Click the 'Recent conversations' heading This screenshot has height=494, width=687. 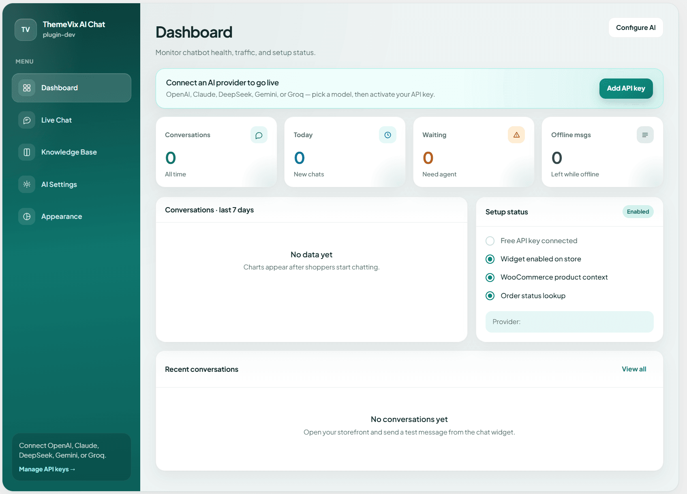201,369
